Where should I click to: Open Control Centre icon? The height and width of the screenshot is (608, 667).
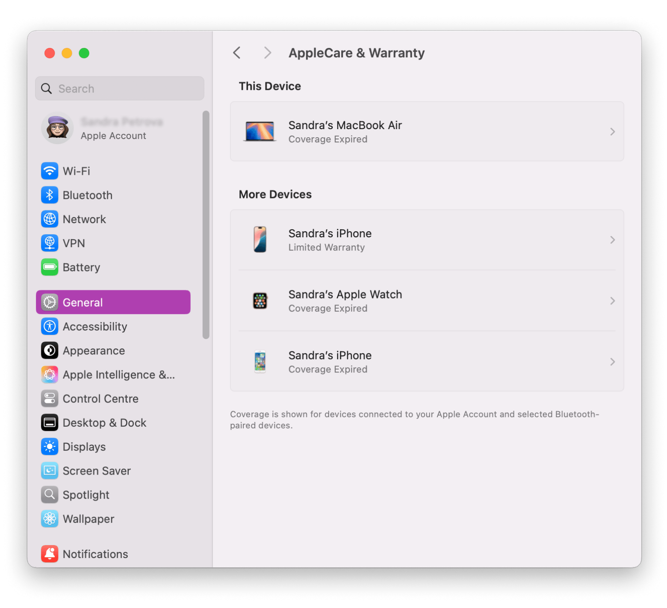coord(50,398)
